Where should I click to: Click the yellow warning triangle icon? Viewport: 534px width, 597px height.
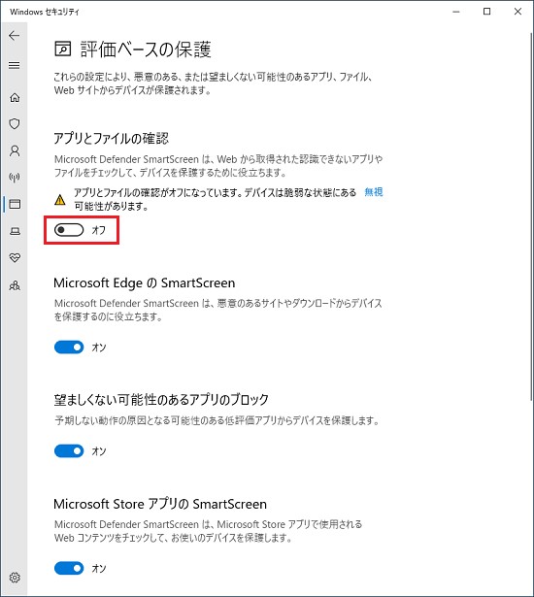pos(60,200)
